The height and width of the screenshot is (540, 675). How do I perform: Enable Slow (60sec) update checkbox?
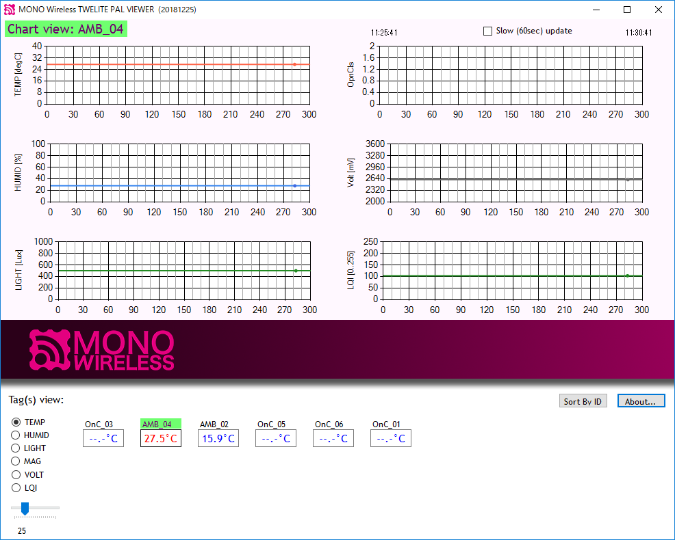tap(487, 31)
